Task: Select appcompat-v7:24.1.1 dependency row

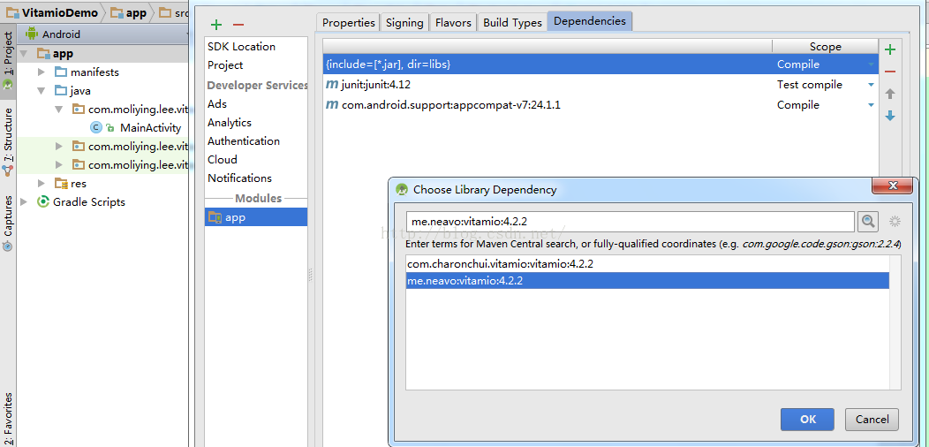Action: pyautogui.click(x=600, y=105)
